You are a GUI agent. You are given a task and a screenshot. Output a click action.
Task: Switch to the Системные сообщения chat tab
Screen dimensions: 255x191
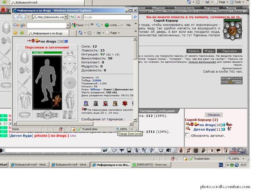pos(157,111)
